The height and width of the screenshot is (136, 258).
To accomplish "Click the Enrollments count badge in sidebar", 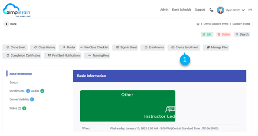I will coord(28,91).
